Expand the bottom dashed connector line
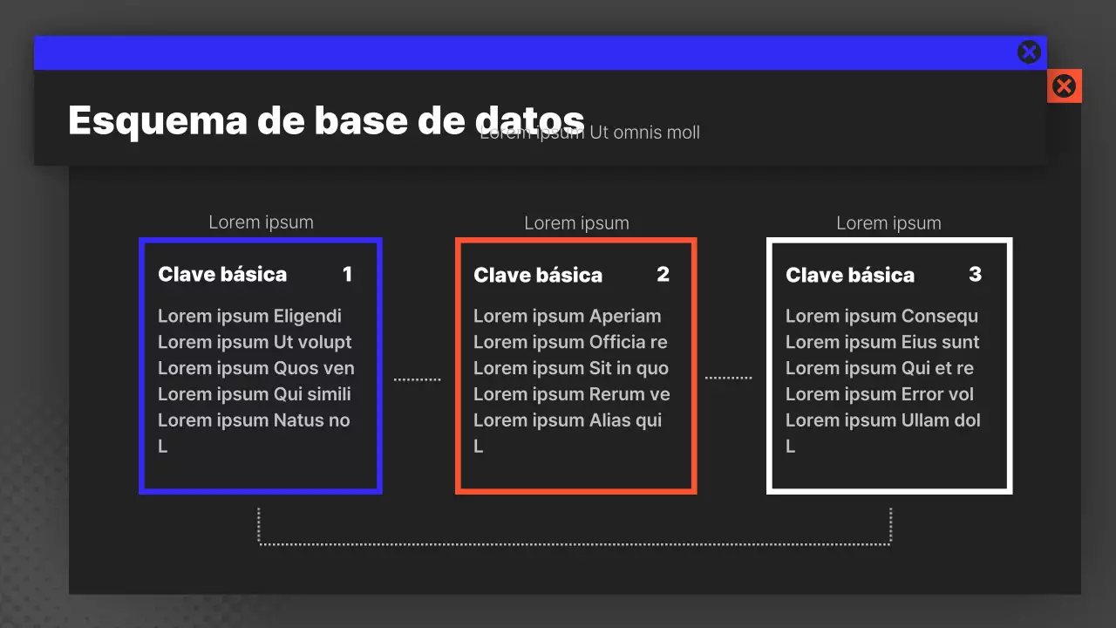1116x628 pixels. click(575, 541)
